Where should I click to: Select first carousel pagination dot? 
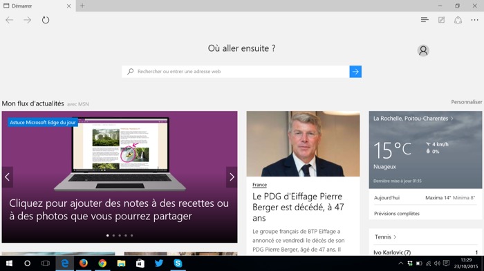pyautogui.click(x=107, y=235)
